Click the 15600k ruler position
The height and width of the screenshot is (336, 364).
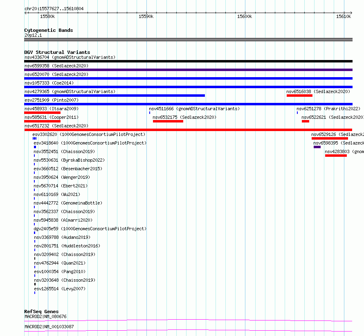[x=245, y=16]
